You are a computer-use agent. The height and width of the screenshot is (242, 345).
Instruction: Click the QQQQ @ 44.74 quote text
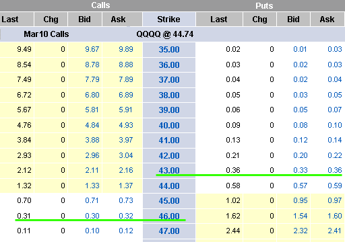point(165,34)
